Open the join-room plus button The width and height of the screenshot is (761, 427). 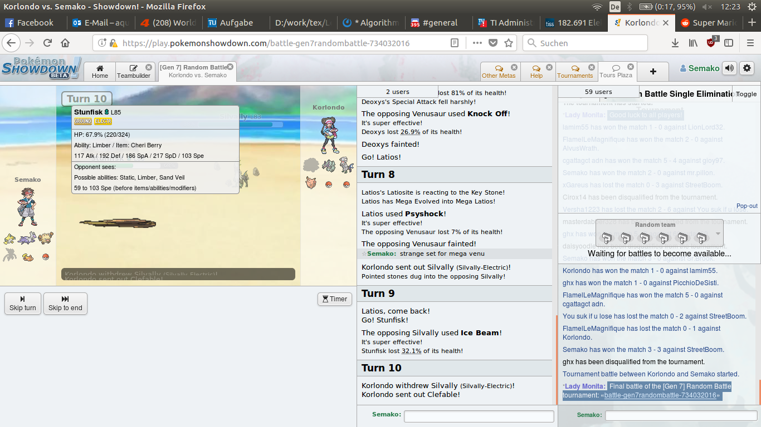point(653,71)
